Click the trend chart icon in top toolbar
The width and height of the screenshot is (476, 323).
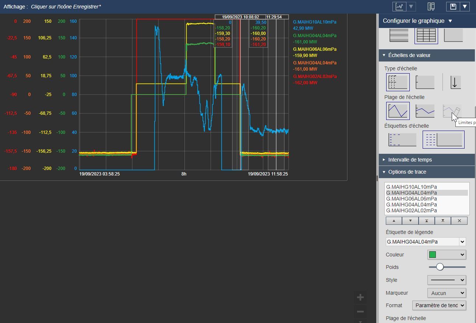399,7
